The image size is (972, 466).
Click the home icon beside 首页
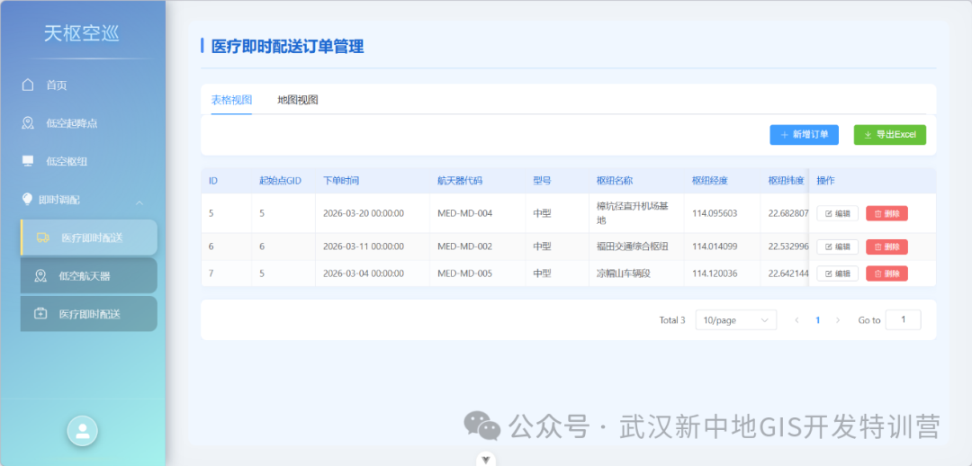[28, 85]
